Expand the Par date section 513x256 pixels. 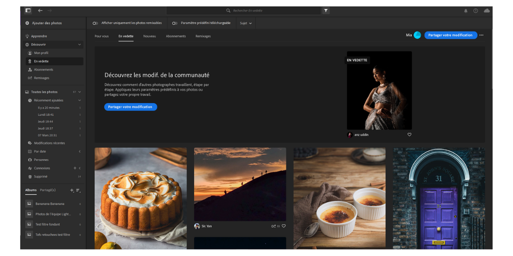(x=80, y=151)
